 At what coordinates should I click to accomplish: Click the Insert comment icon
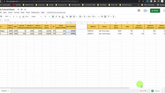pyautogui.click(x=102, y=17)
